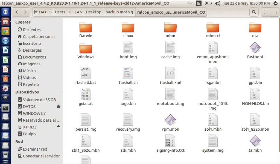Select NON-HLOS.bin file

pos(255,97)
